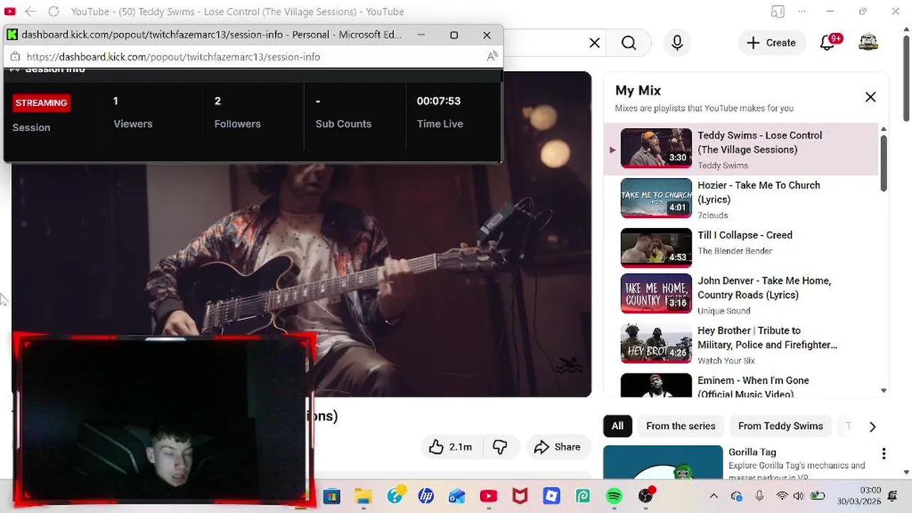The width and height of the screenshot is (912, 513).
Task: Open the Create menu on YouTube
Action: pyautogui.click(x=772, y=43)
